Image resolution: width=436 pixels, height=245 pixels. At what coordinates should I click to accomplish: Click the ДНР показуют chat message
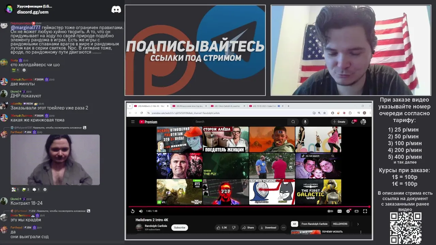26,96
